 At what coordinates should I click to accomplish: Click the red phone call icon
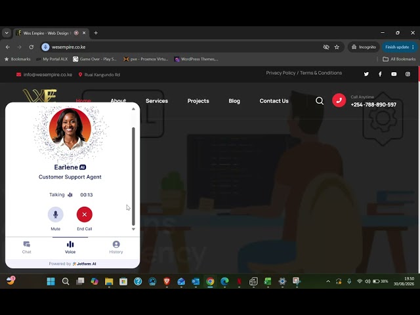coord(339,100)
